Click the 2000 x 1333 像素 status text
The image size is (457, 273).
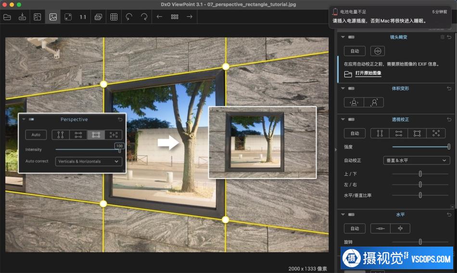(308, 269)
